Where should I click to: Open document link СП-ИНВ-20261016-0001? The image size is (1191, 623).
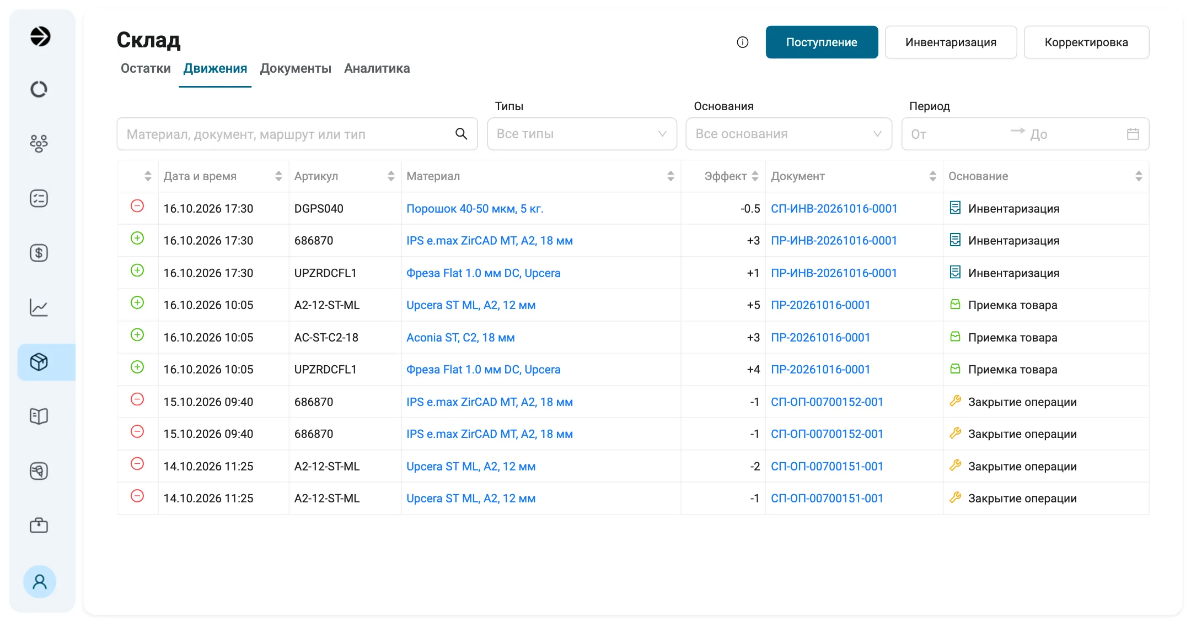834,209
